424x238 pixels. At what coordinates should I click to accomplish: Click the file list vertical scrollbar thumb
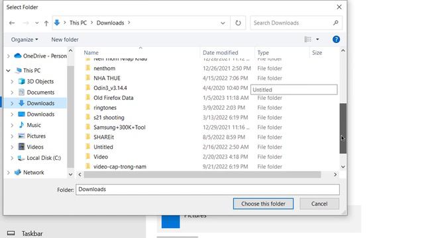343,128
